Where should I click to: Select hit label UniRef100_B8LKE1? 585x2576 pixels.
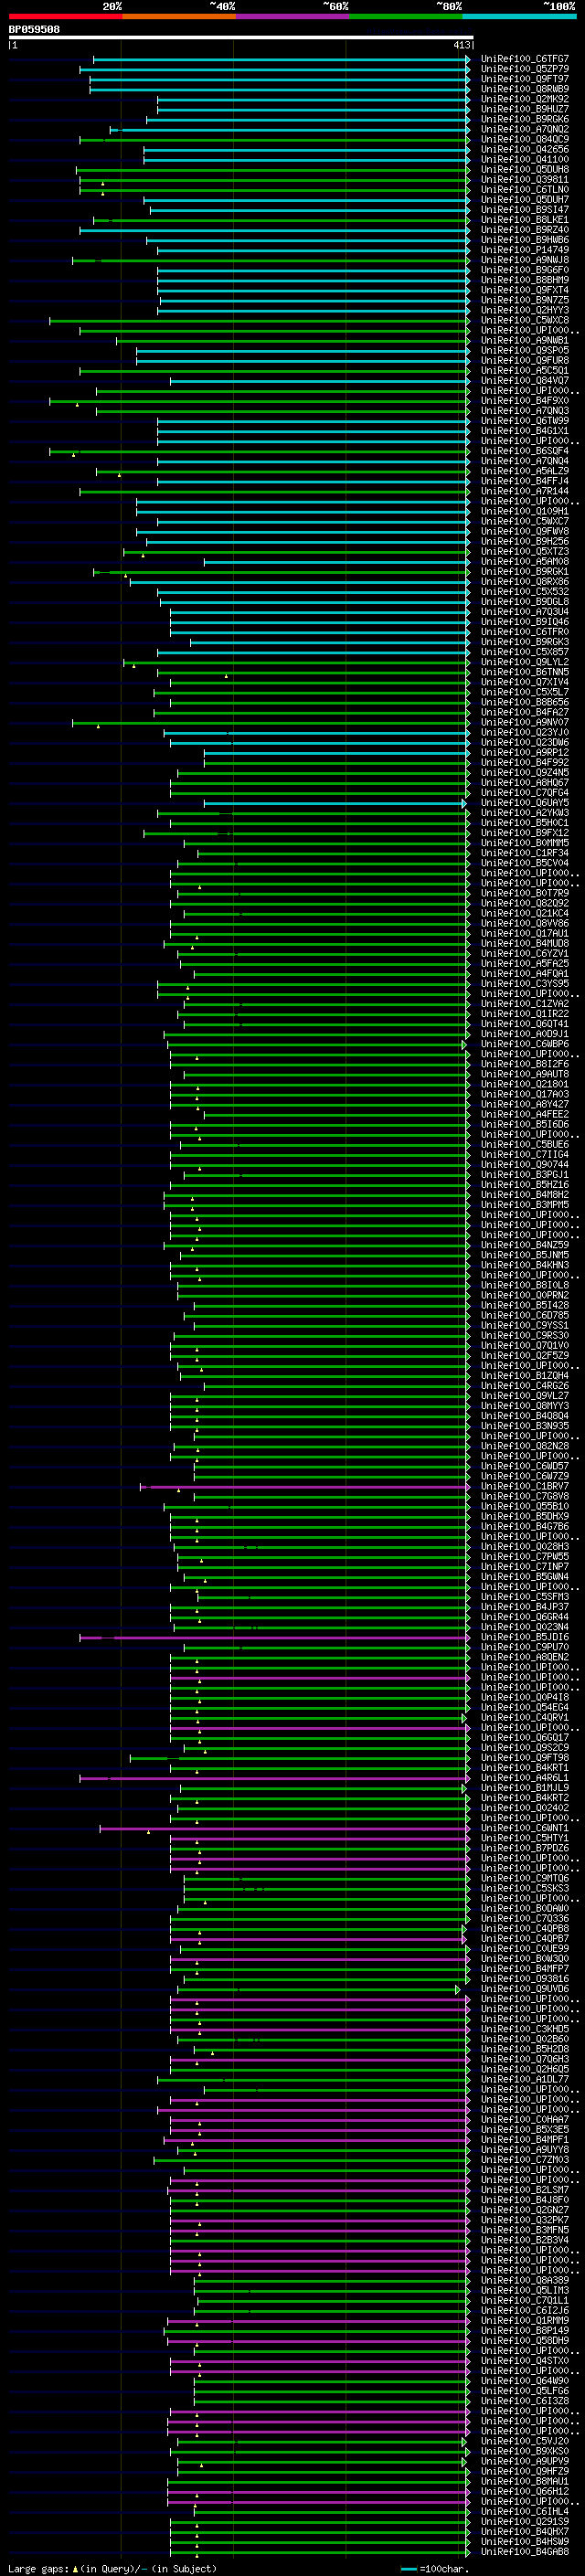pyautogui.click(x=524, y=219)
